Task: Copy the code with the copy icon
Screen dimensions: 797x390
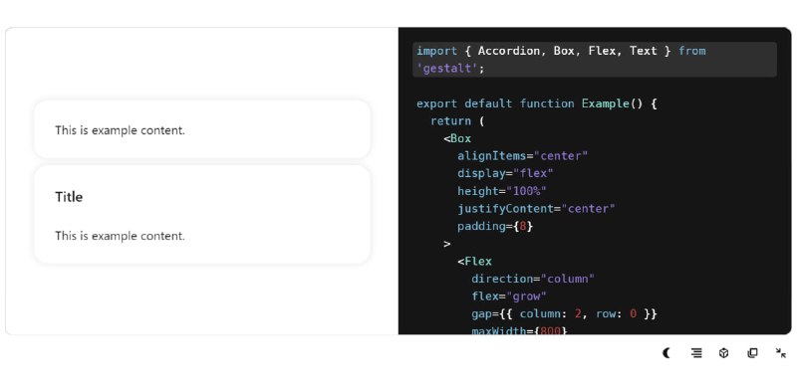Action: tap(753, 353)
